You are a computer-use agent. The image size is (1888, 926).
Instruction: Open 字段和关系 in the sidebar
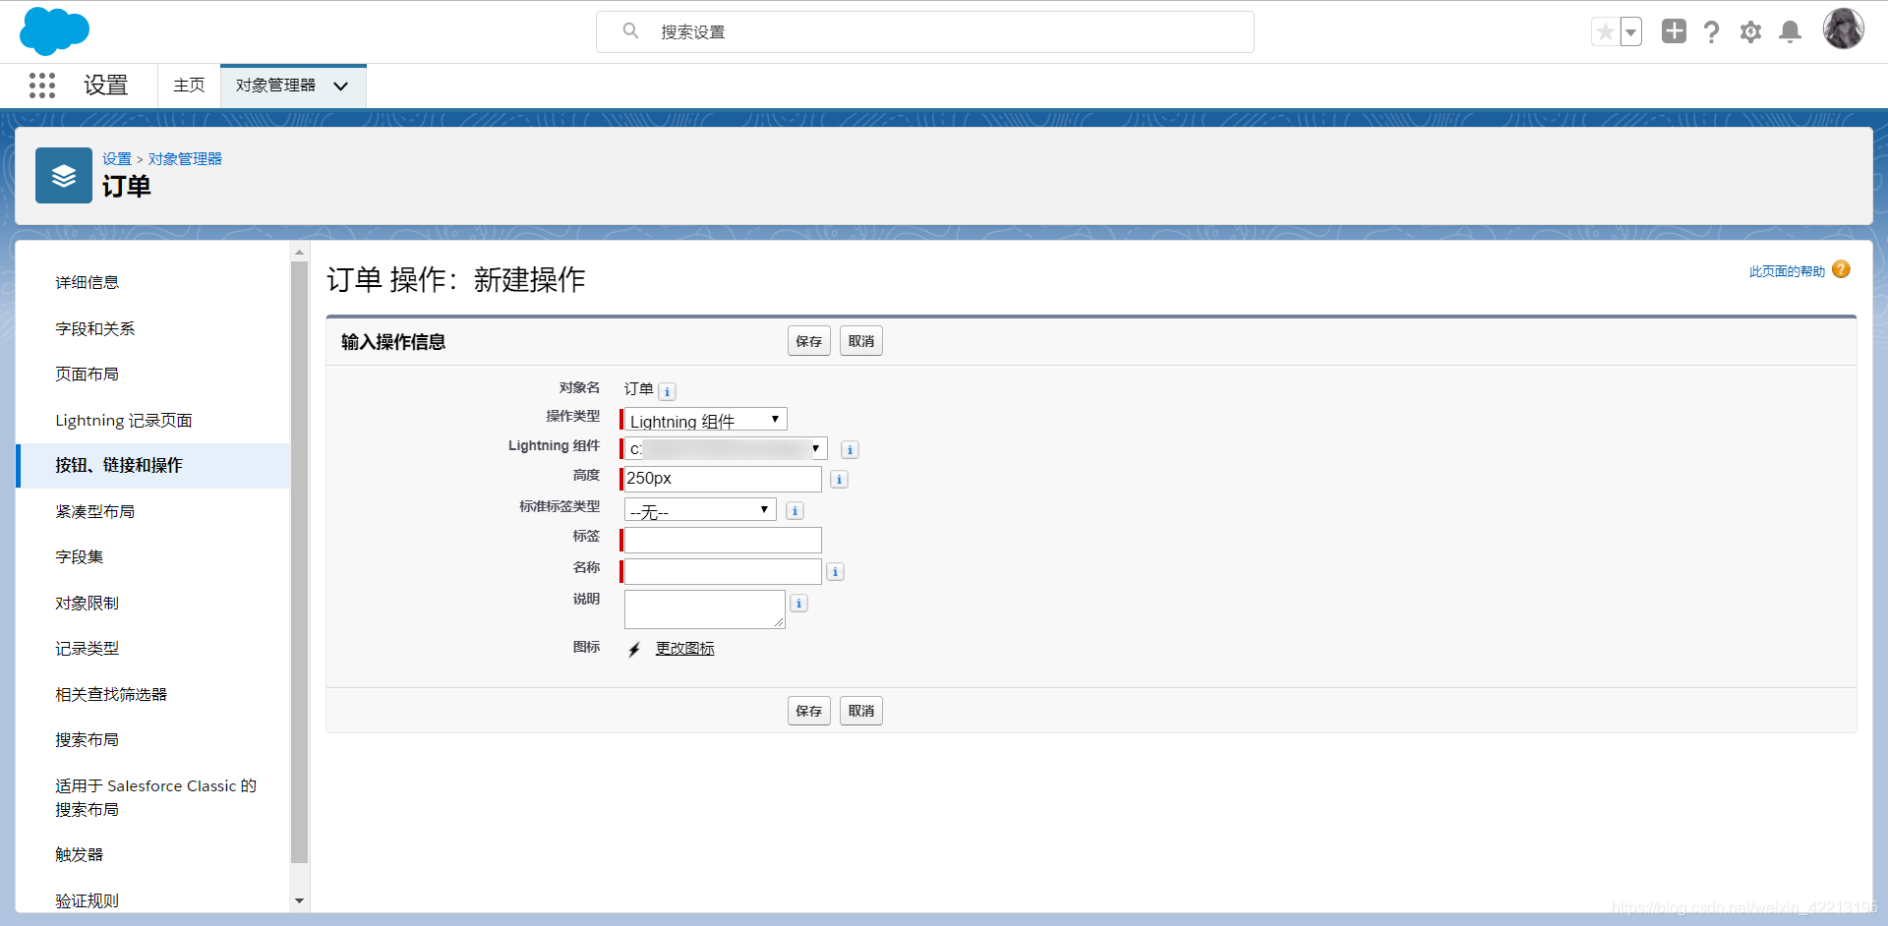(95, 328)
